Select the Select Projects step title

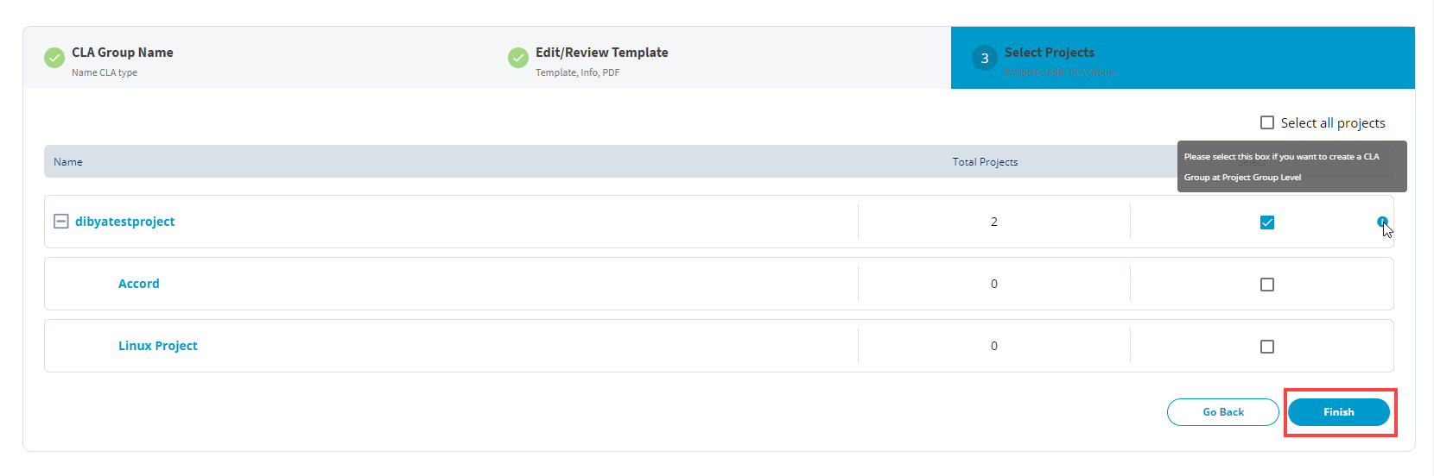(x=1049, y=53)
